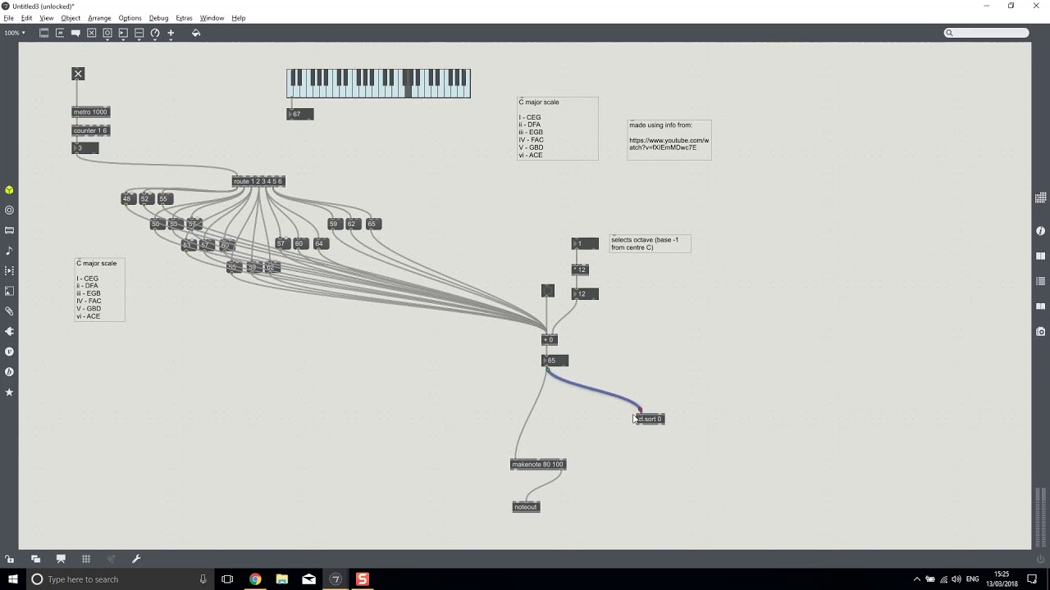Toggle the X close box on the patch
This screenshot has width=1050, height=590.
pyautogui.click(x=78, y=74)
